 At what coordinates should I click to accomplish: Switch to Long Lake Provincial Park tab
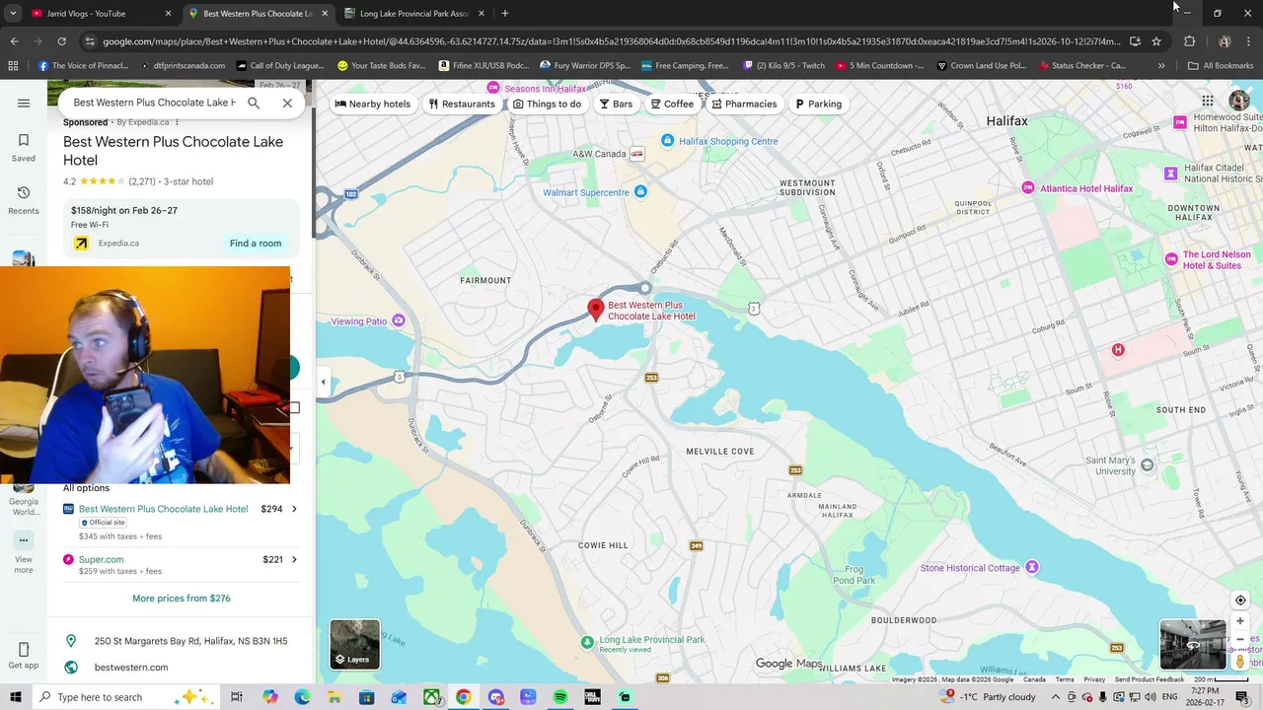pos(415,14)
